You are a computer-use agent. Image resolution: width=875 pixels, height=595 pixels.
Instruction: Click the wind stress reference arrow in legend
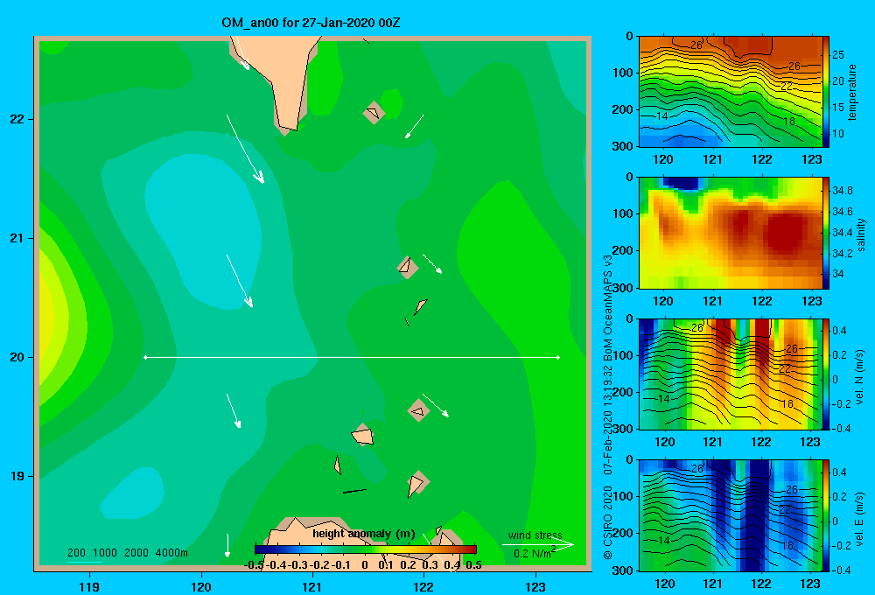(538, 545)
